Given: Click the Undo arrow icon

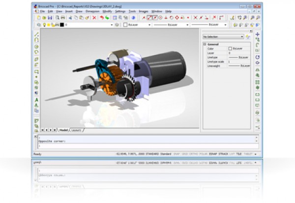Looking at the screenshot, I should click(x=102, y=17).
